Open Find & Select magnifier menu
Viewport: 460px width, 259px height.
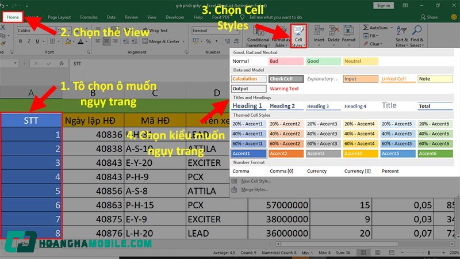pos(417,36)
